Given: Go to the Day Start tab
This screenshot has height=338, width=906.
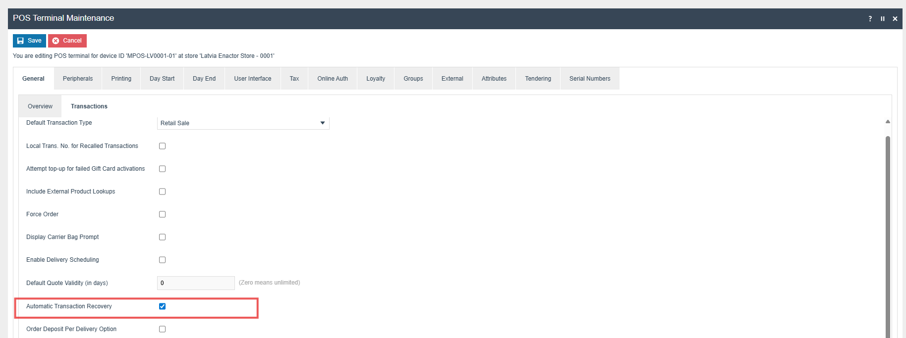Looking at the screenshot, I should 162,79.
